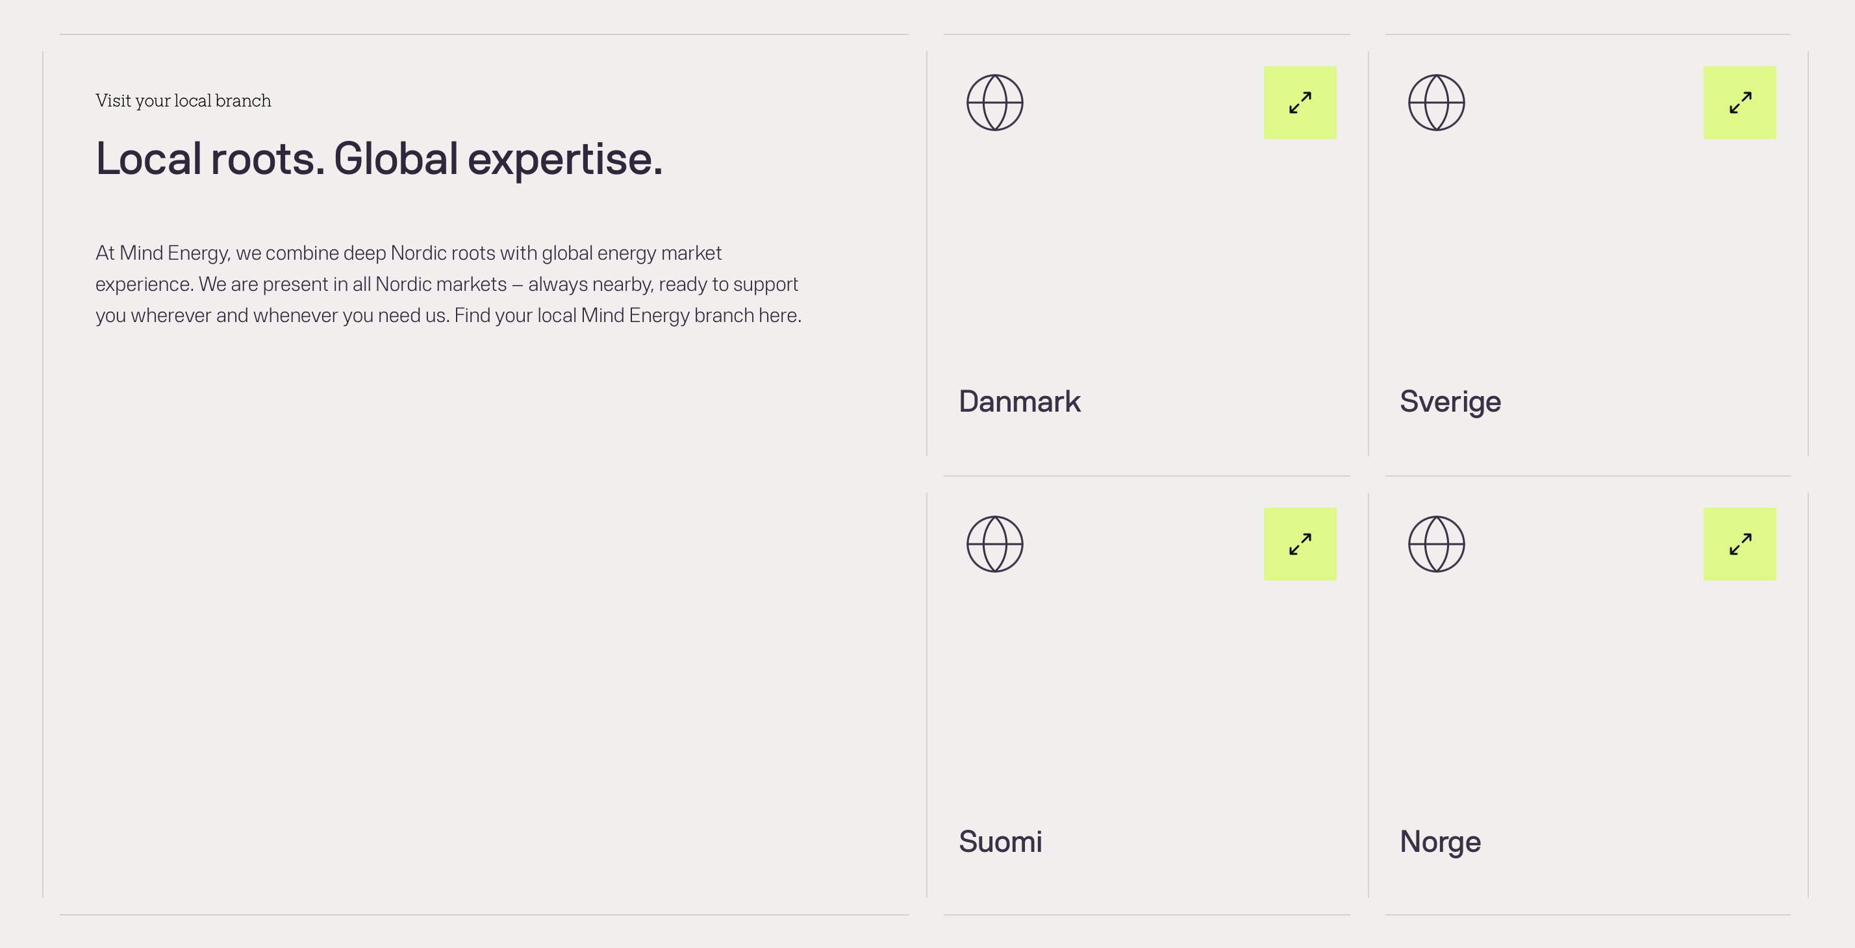The image size is (1855, 948).
Task: Open the Danmark branch link
Action: (x=1019, y=401)
